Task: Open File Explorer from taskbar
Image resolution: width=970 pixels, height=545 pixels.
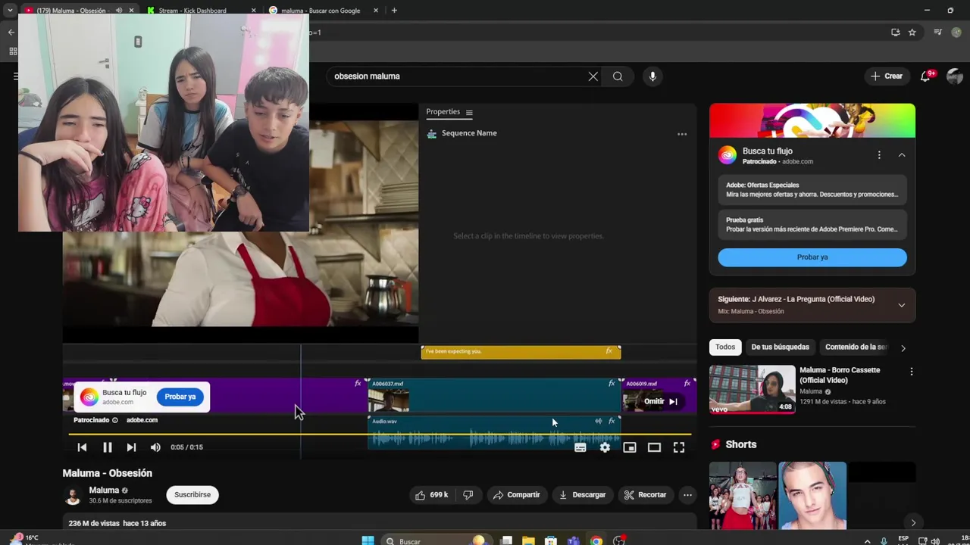Action: tap(529, 540)
